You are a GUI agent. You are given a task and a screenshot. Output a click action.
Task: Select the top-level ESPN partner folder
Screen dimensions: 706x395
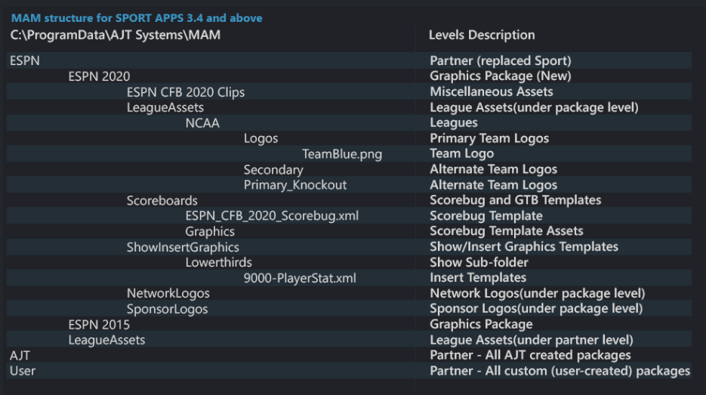click(x=25, y=61)
